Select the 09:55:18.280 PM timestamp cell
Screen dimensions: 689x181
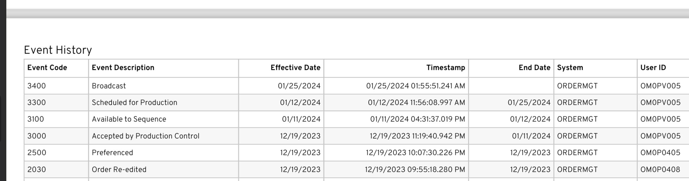pos(415,170)
